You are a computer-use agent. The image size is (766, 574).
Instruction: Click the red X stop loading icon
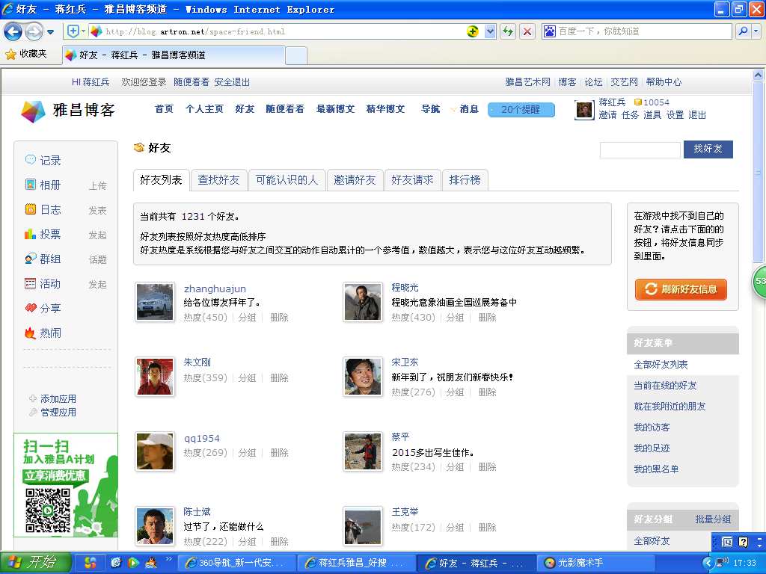point(527,31)
